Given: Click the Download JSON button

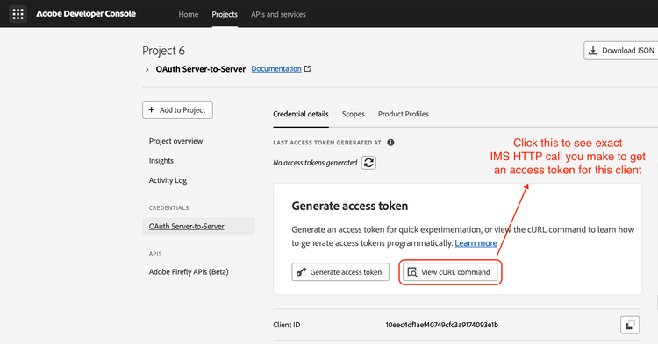Looking at the screenshot, I should click(x=622, y=50).
